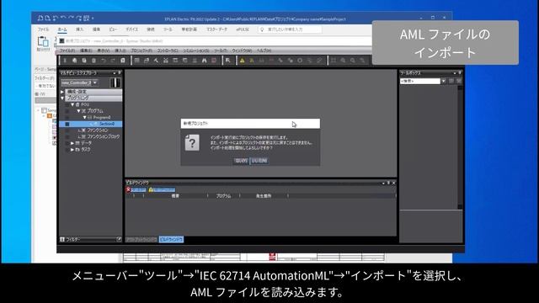Screen dimensions: 539x303
Task: Open the シミュレーション(S) menu in Sysmac Studio
Action: (x=195, y=50)
